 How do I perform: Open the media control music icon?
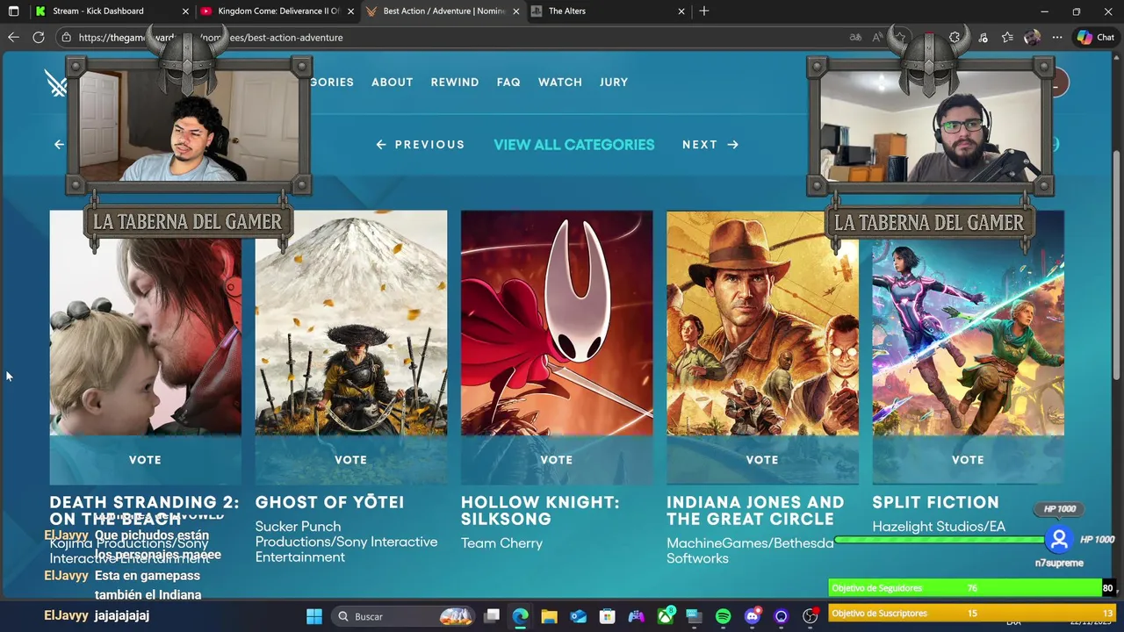click(983, 37)
